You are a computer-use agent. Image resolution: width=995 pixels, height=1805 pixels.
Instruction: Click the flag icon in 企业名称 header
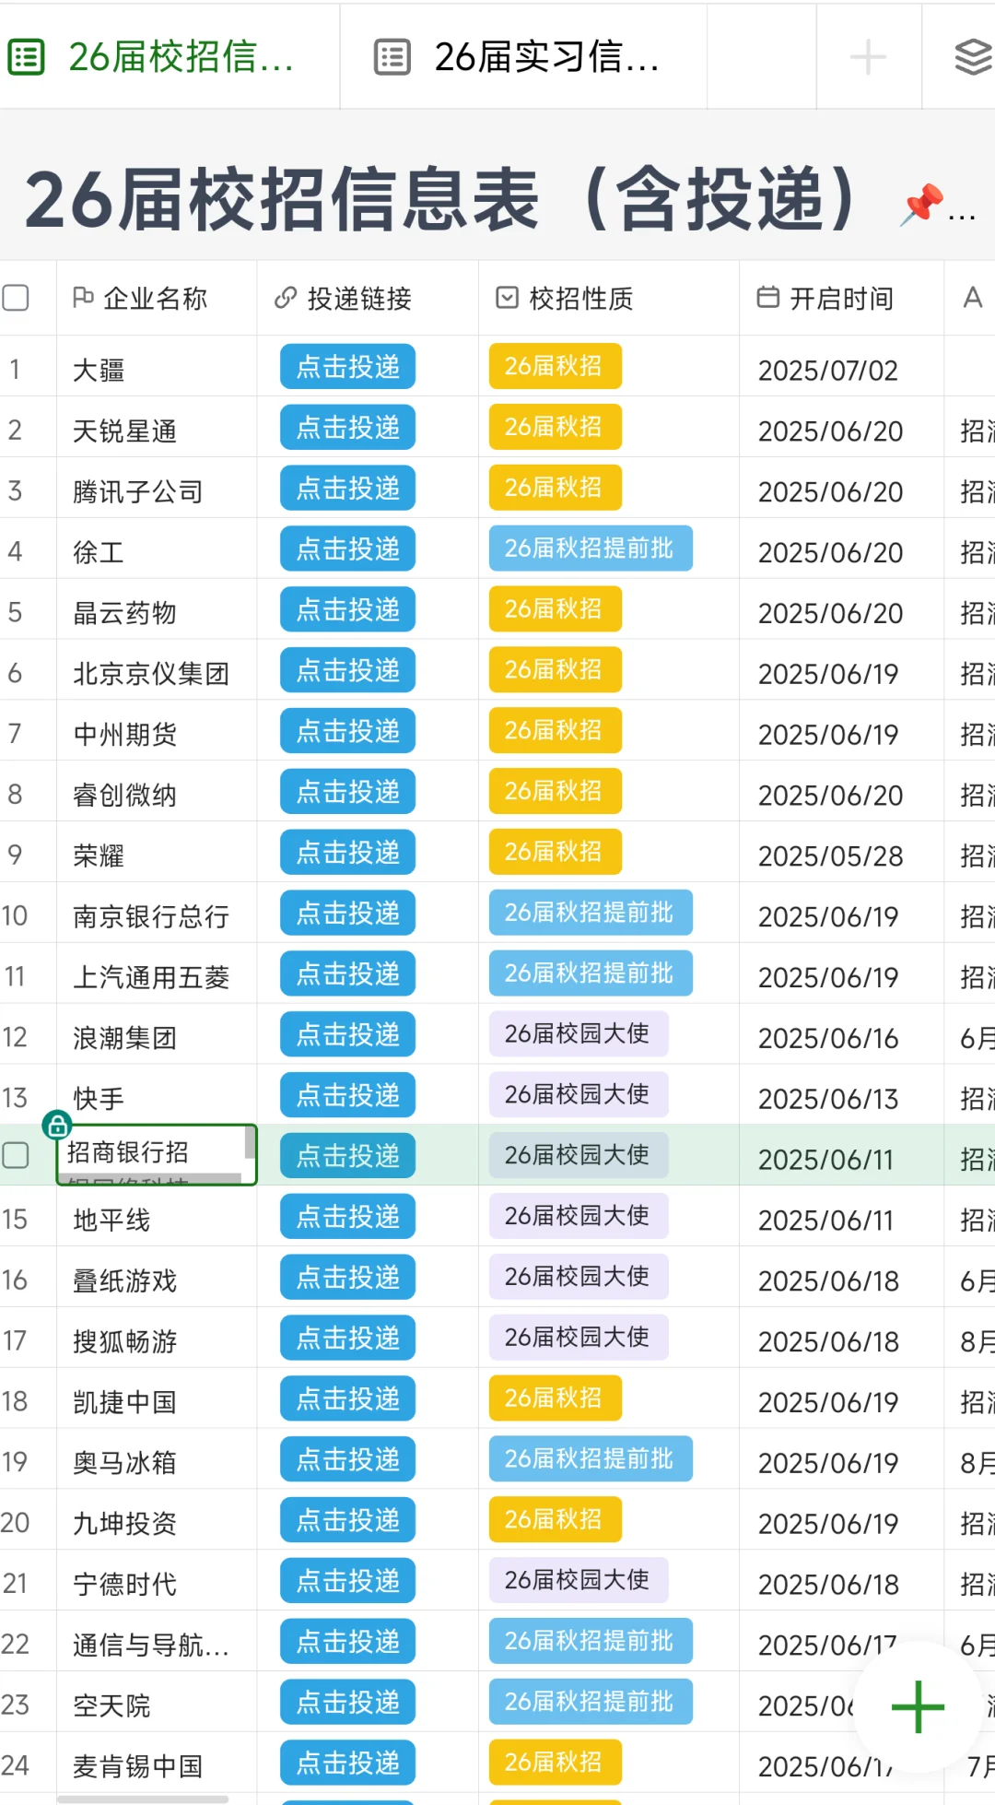[x=83, y=297]
